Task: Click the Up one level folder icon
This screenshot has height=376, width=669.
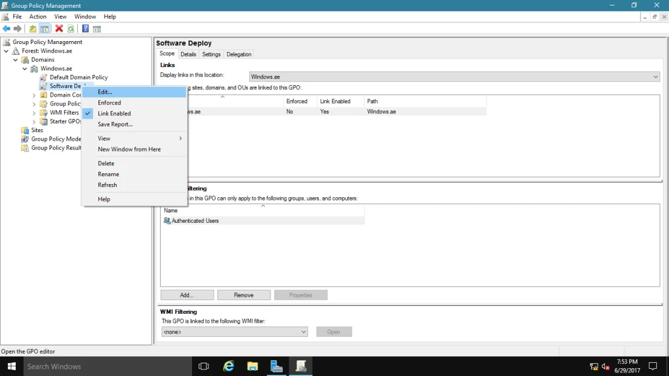Action: point(33,28)
